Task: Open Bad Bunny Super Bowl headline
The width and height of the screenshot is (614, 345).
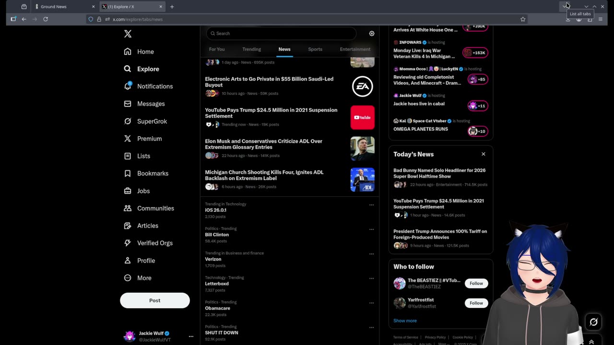Action: pyautogui.click(x=439, y=173)
